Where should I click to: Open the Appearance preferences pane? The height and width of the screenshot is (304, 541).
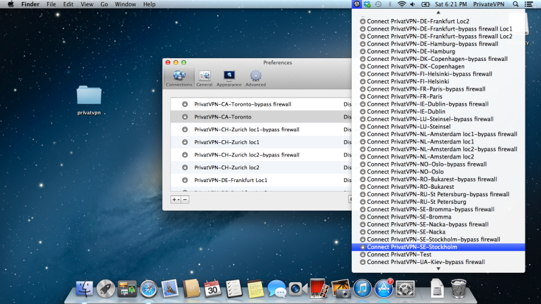229,78
